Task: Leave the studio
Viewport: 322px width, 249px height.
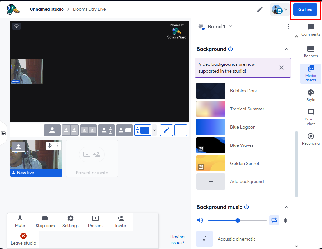Action: pos(23,239)
